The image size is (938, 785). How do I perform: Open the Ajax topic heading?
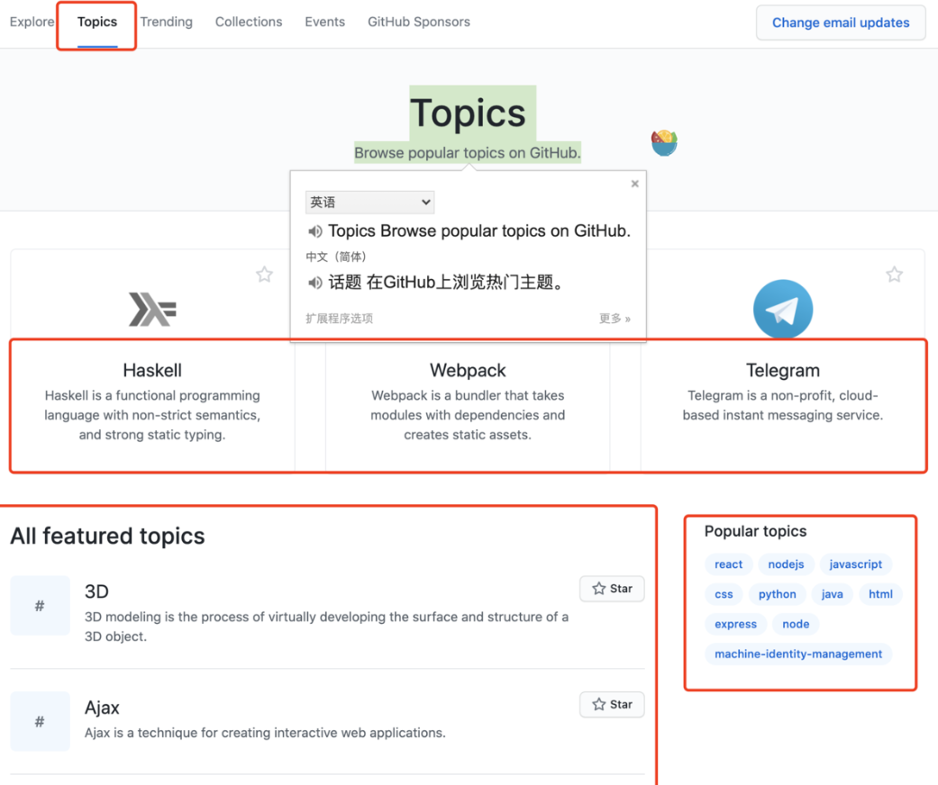(103, 708)
